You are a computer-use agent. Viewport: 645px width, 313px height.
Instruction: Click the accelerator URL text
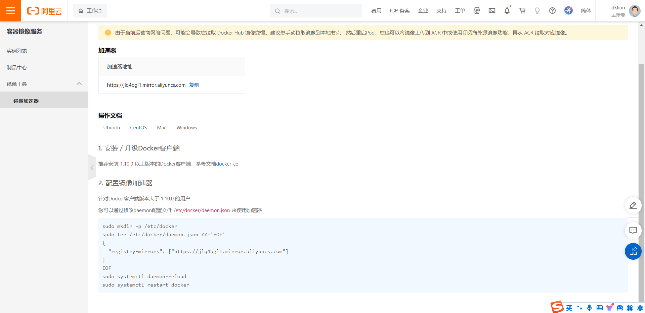[146, 85]
